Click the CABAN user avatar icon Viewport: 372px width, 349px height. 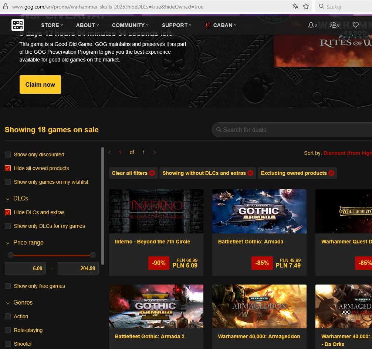click(208, 25)
